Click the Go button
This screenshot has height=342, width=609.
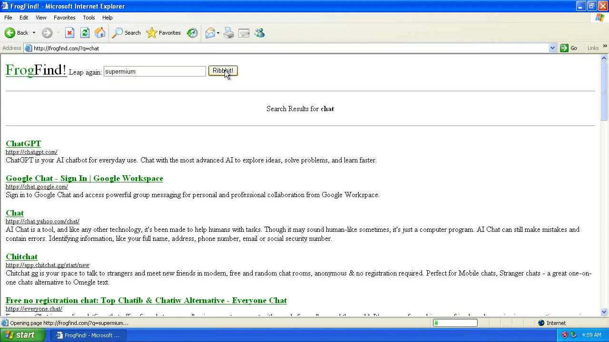click(569, 48)
